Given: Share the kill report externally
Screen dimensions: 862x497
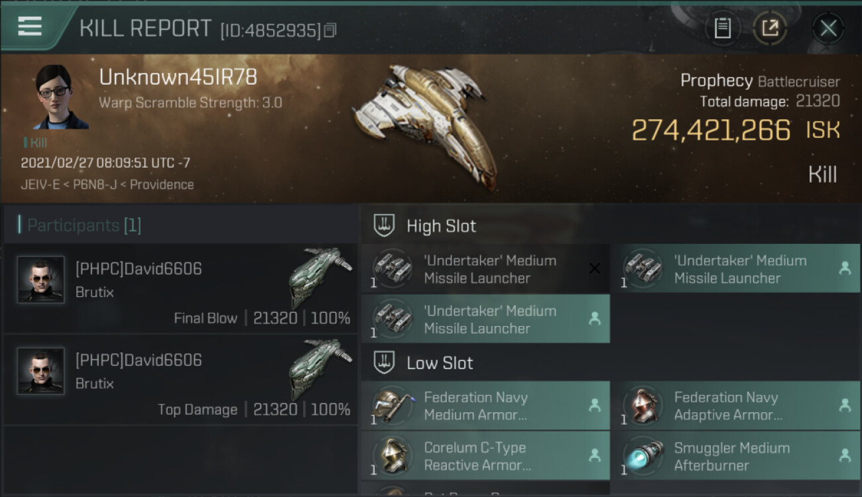Looking at the screenshot, I should [770, 28].
